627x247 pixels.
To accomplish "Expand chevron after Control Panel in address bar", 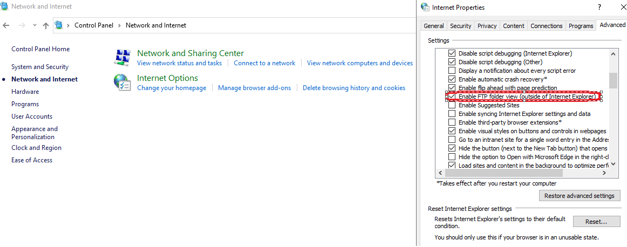I will click(x=120, y=25).
